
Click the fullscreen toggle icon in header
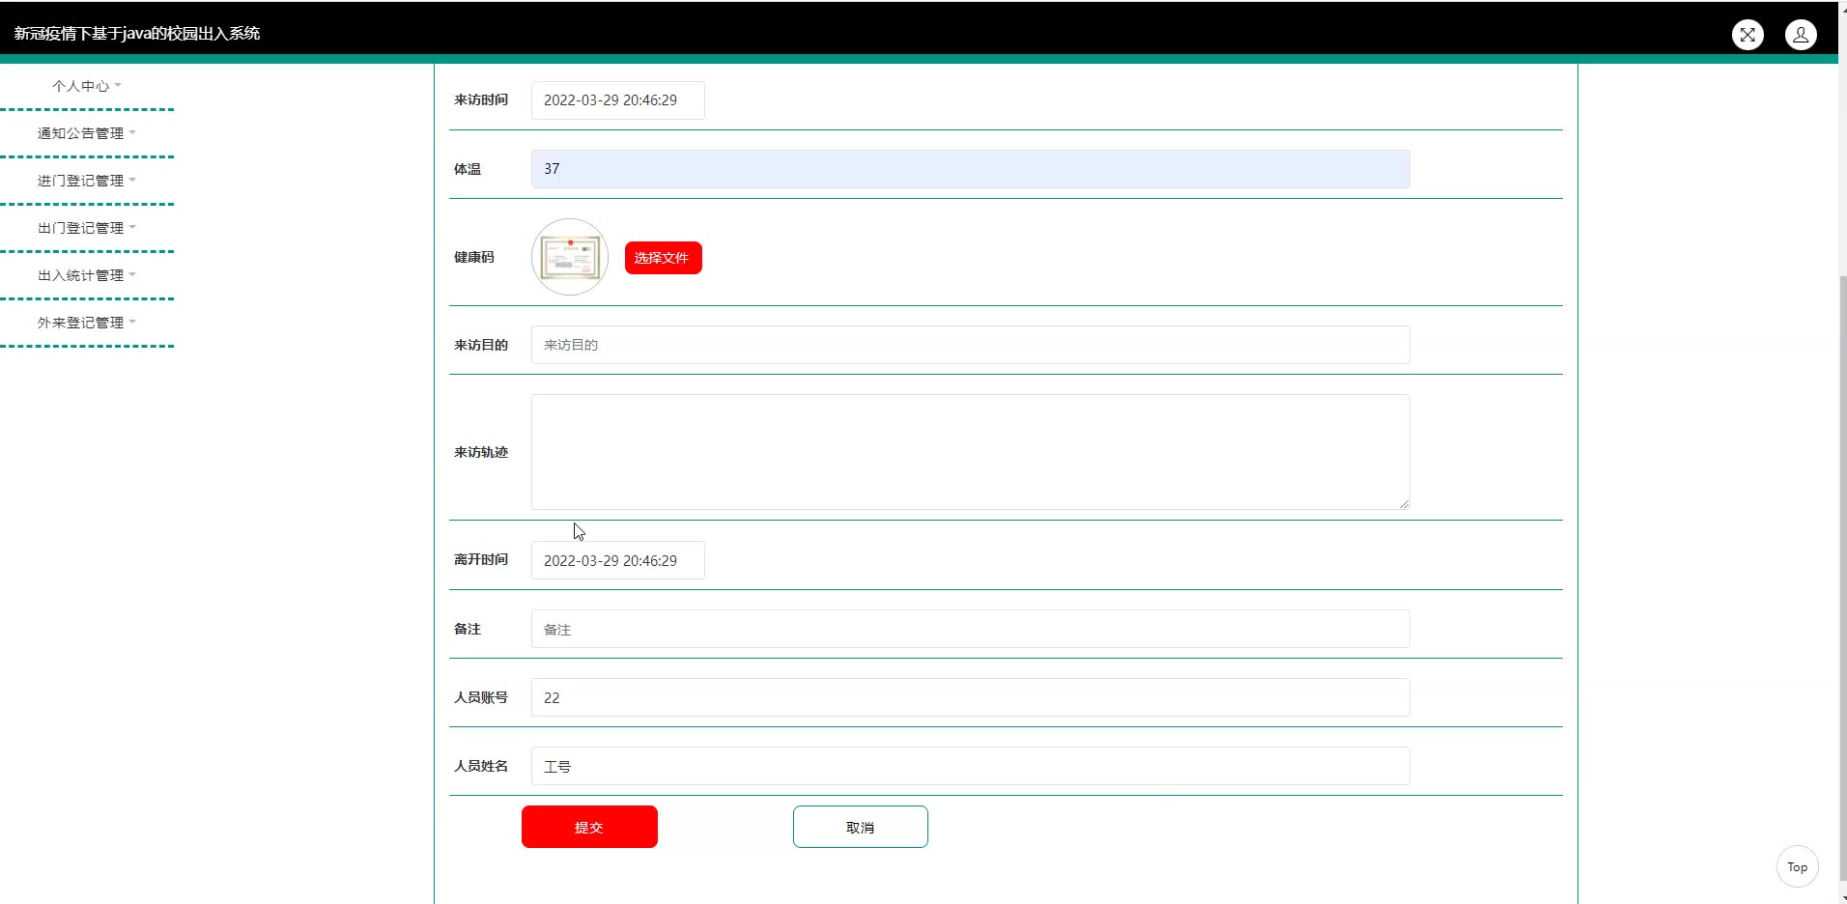click(x=1748, y=35)
